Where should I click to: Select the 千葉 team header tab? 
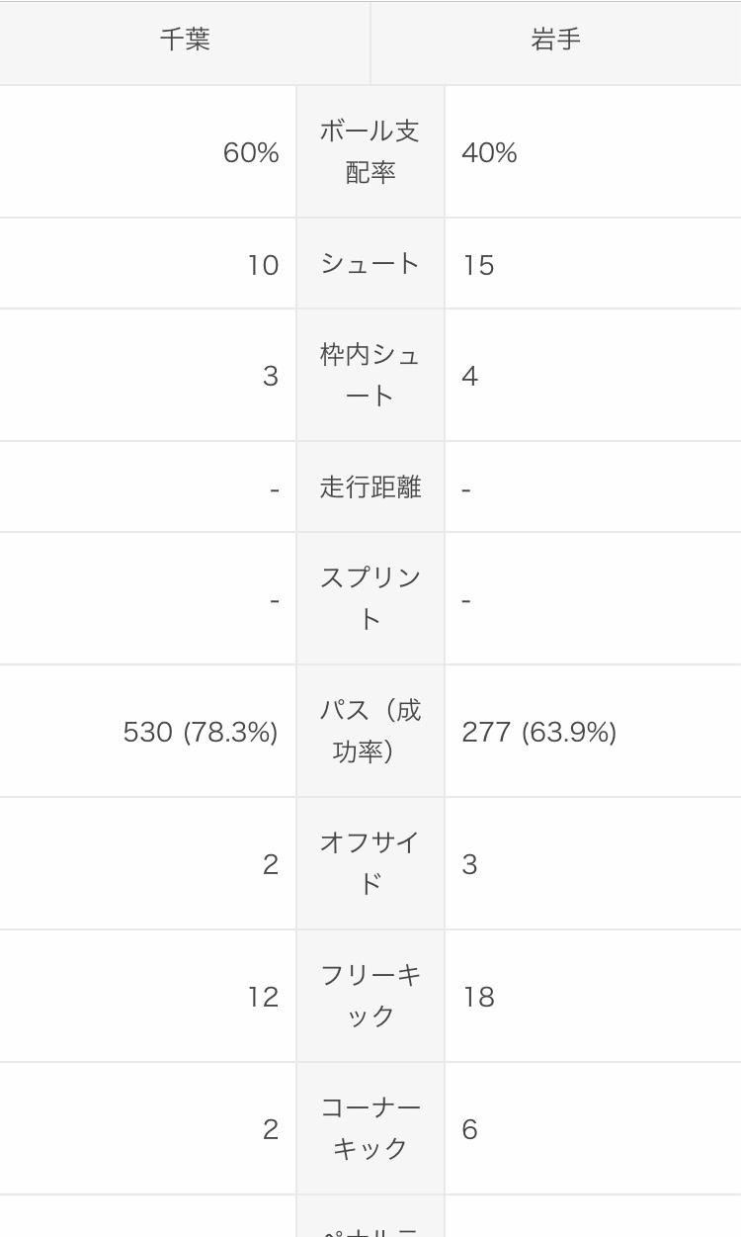click(x=185, y=40)
